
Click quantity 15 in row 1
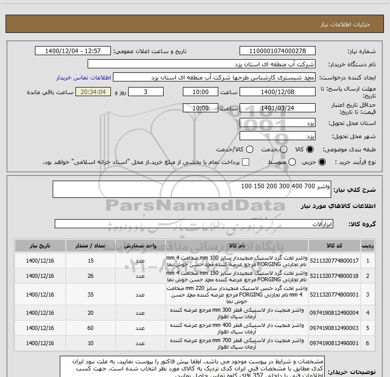pyautogui.click(x=91, y=261)
